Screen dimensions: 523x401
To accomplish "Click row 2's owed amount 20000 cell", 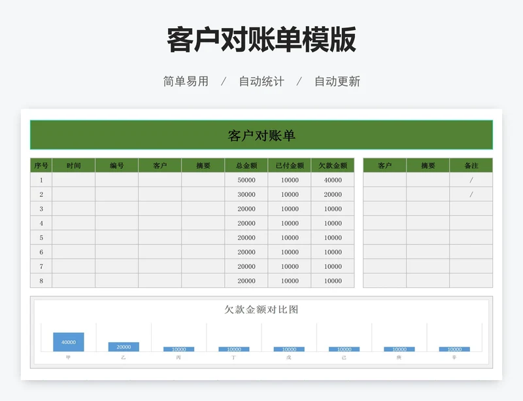I will [333, 194].
